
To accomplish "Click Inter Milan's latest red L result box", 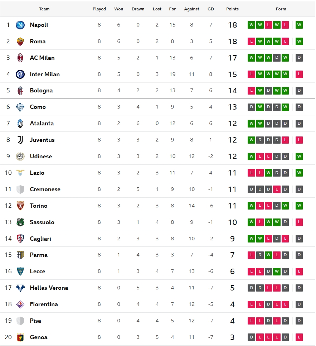I will coord(299,75).
